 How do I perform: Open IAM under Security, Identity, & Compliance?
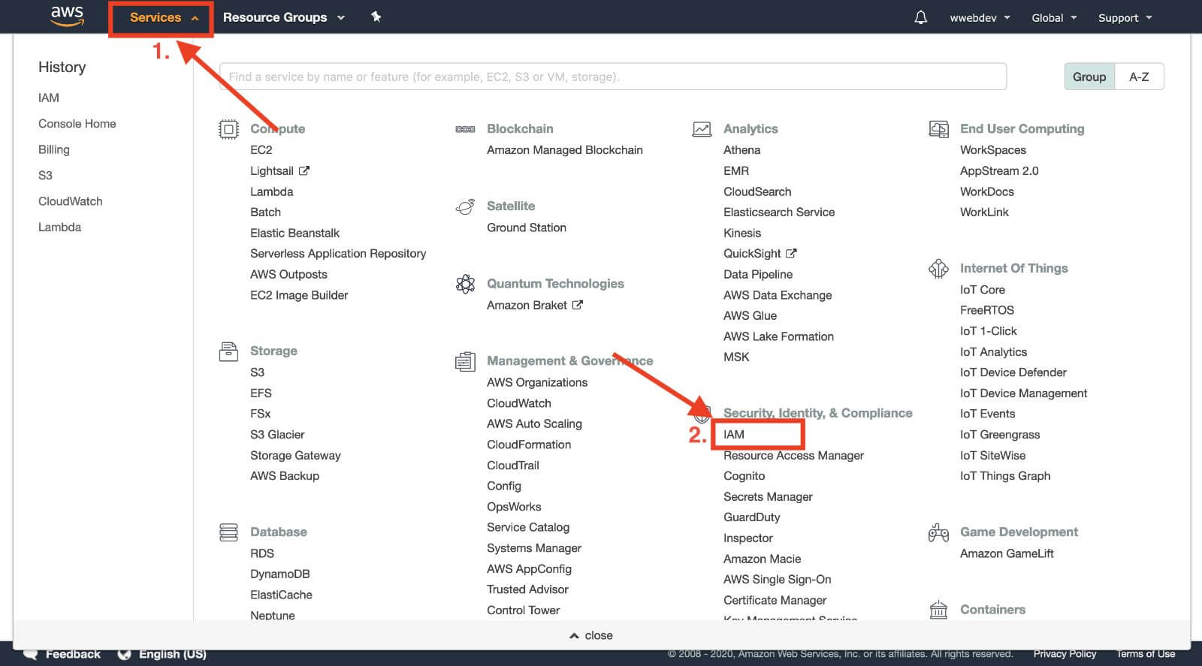point(734,435)
